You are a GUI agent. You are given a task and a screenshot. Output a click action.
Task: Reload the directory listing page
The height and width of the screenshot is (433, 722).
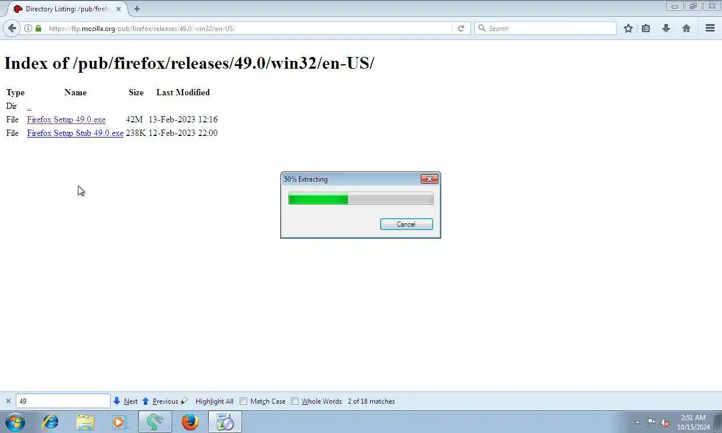click(x=461, y=28)
